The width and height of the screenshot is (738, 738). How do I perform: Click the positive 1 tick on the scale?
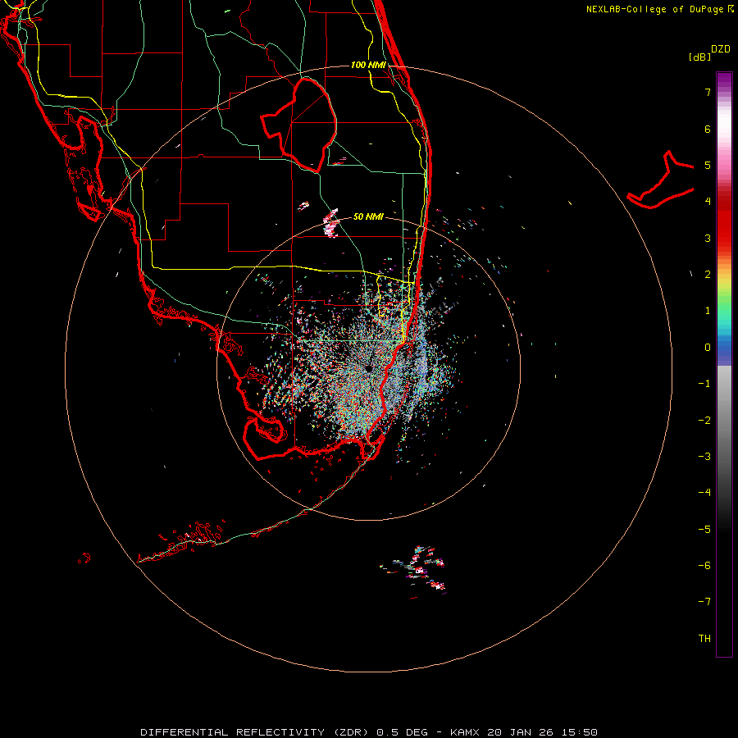[708, 311]
